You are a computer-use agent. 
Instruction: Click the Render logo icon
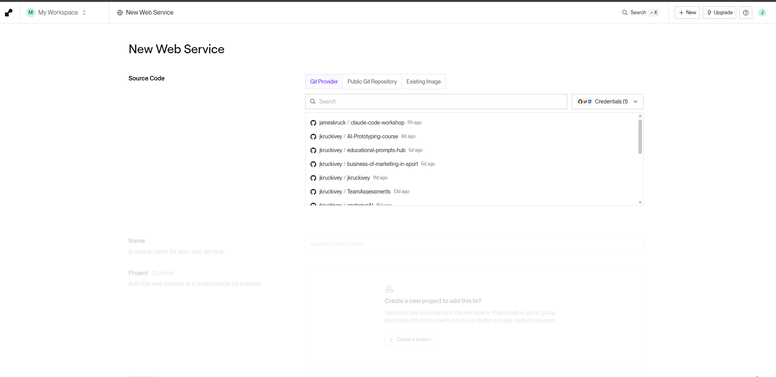click(8, 13)
